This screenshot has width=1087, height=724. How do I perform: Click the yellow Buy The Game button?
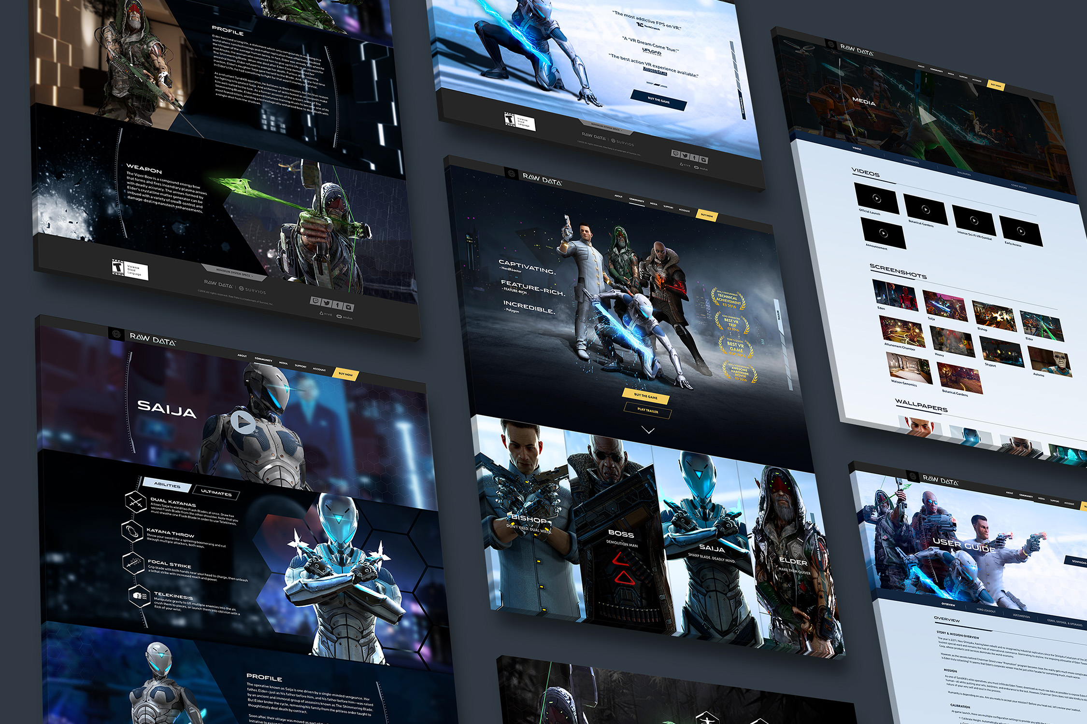coord(646,396)
